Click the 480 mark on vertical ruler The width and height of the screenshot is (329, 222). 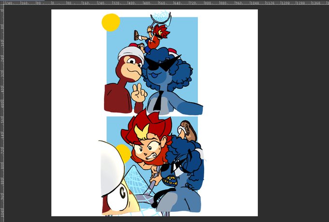tap(2, 104)
